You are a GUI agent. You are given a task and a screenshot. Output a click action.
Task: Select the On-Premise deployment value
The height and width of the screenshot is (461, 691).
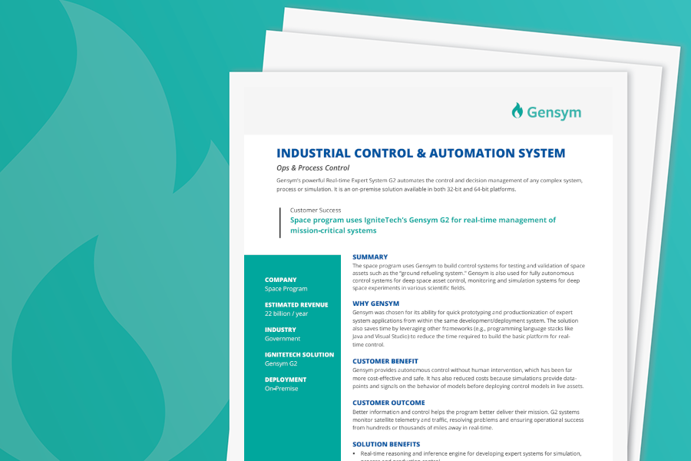point(281,388)
